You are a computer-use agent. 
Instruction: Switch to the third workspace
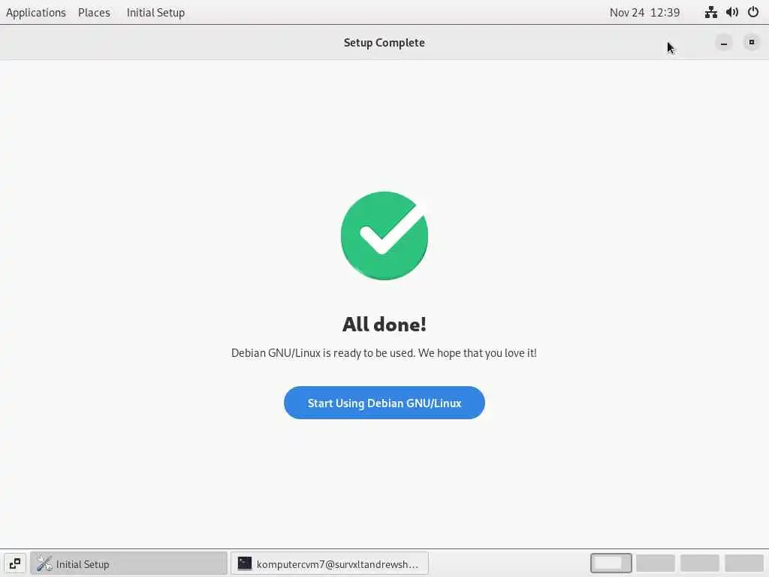point(700,563)
